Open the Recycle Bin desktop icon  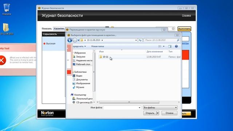click(x=7, y=9)
